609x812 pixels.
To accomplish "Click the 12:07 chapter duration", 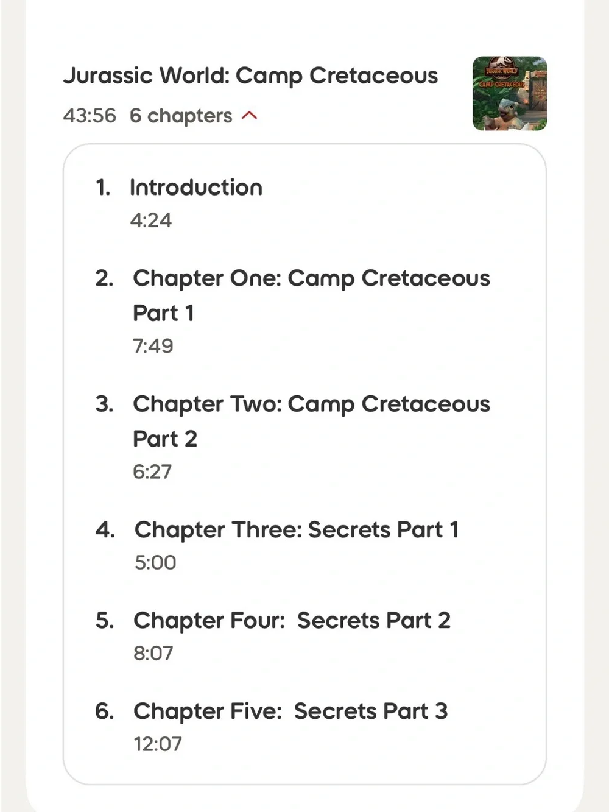I will pyautogui.click(x=158, y=744).
